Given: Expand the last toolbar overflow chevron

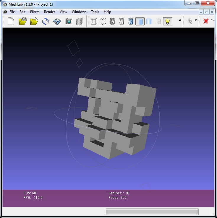Looking at the screenshot, I should pyautogui.click(x=212, y=20).
